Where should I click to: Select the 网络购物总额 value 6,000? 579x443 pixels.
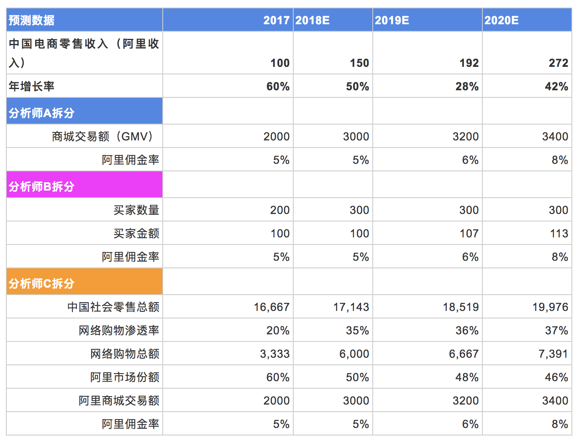click(x=354, y=354)
